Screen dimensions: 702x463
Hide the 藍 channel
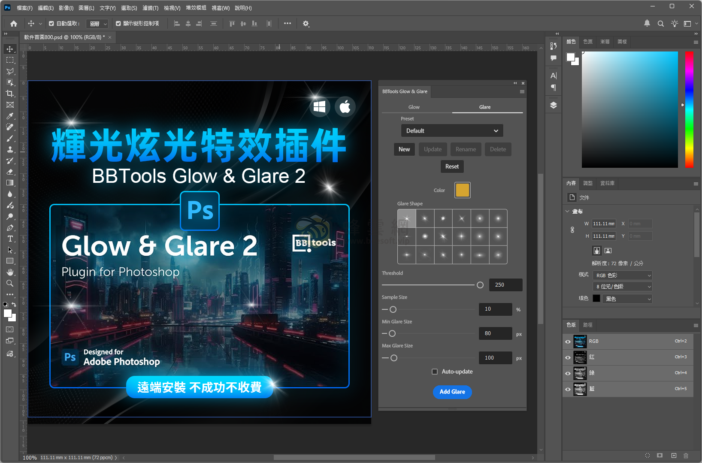(568, 389)
